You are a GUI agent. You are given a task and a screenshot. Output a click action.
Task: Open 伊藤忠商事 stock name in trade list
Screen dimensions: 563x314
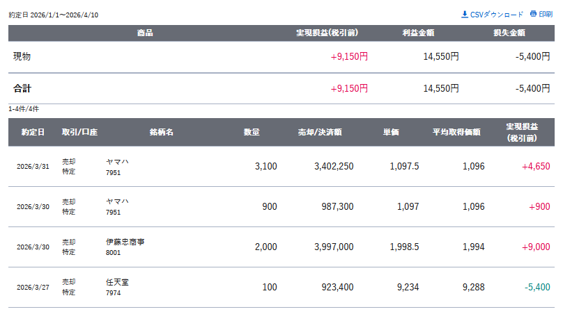(125, 242)
